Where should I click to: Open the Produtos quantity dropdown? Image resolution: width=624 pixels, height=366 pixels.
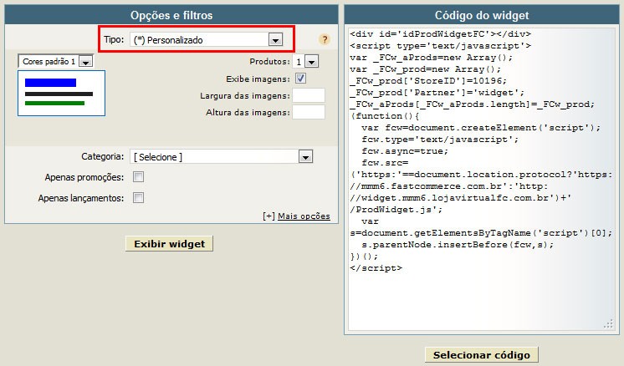coord(312,62)
